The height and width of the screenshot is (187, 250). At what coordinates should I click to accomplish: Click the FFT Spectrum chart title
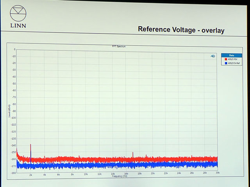(x=119, y=46)
